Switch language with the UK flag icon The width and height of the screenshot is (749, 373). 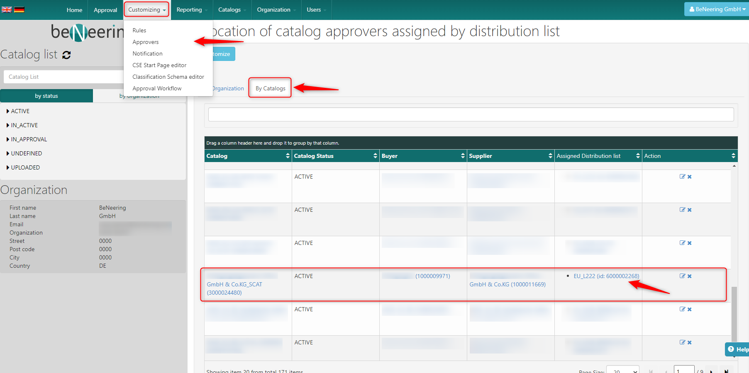point(7,10)
